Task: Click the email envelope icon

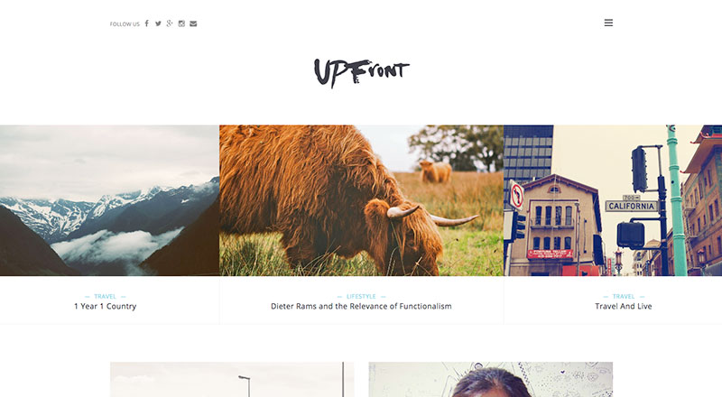Action: [193, 23]
